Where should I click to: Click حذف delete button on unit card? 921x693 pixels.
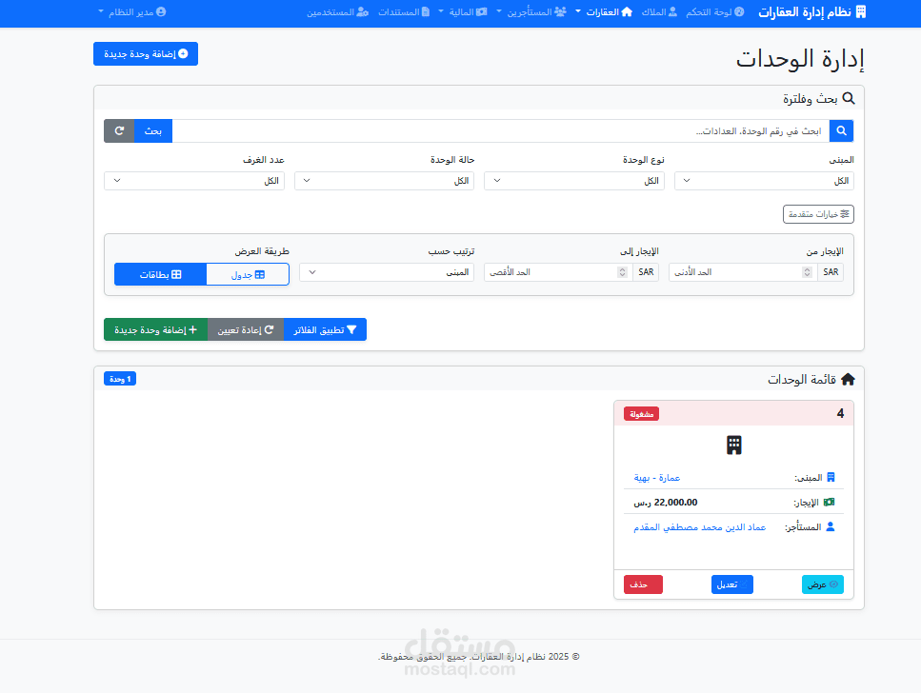pos(643,584)
